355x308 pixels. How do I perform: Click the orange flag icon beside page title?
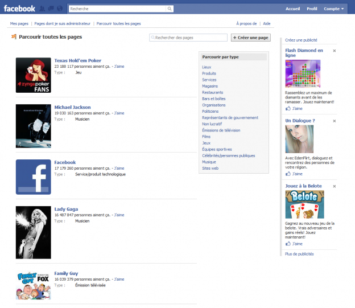(14, 37)
